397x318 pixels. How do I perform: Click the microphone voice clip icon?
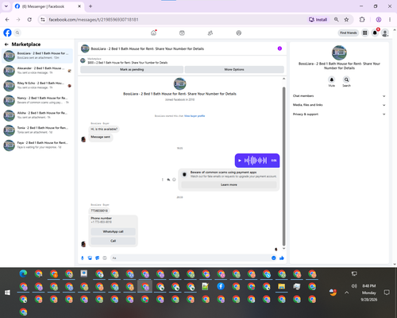[x=83, y=258]
